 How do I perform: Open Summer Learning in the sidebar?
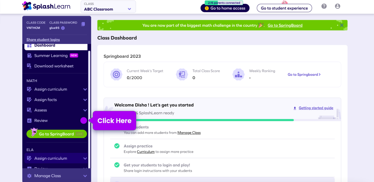(x=51, y=56)
